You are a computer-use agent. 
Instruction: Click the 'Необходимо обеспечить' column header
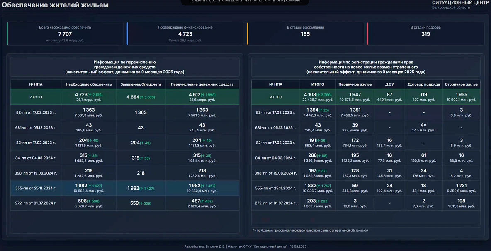89,84
